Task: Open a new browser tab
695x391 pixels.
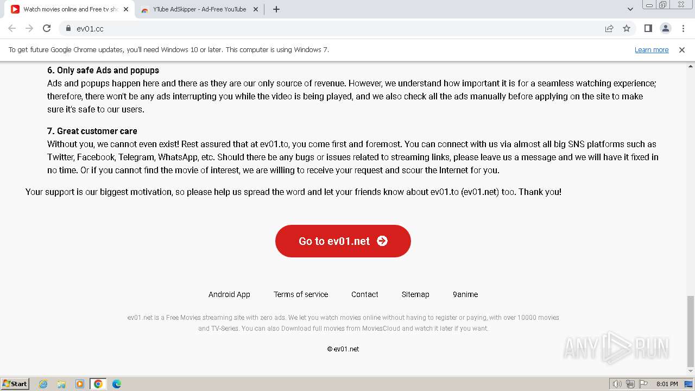Action: 276,9
